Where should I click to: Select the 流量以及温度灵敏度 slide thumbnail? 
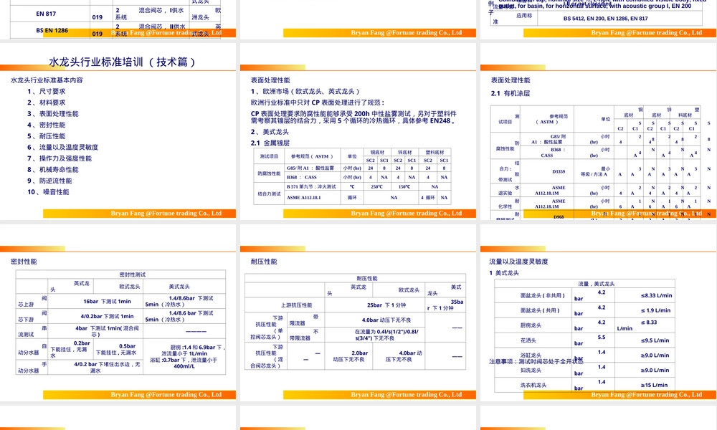[x=599, y=312]
